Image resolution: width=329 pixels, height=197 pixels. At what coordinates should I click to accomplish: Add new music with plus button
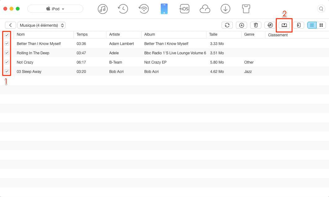241,25
